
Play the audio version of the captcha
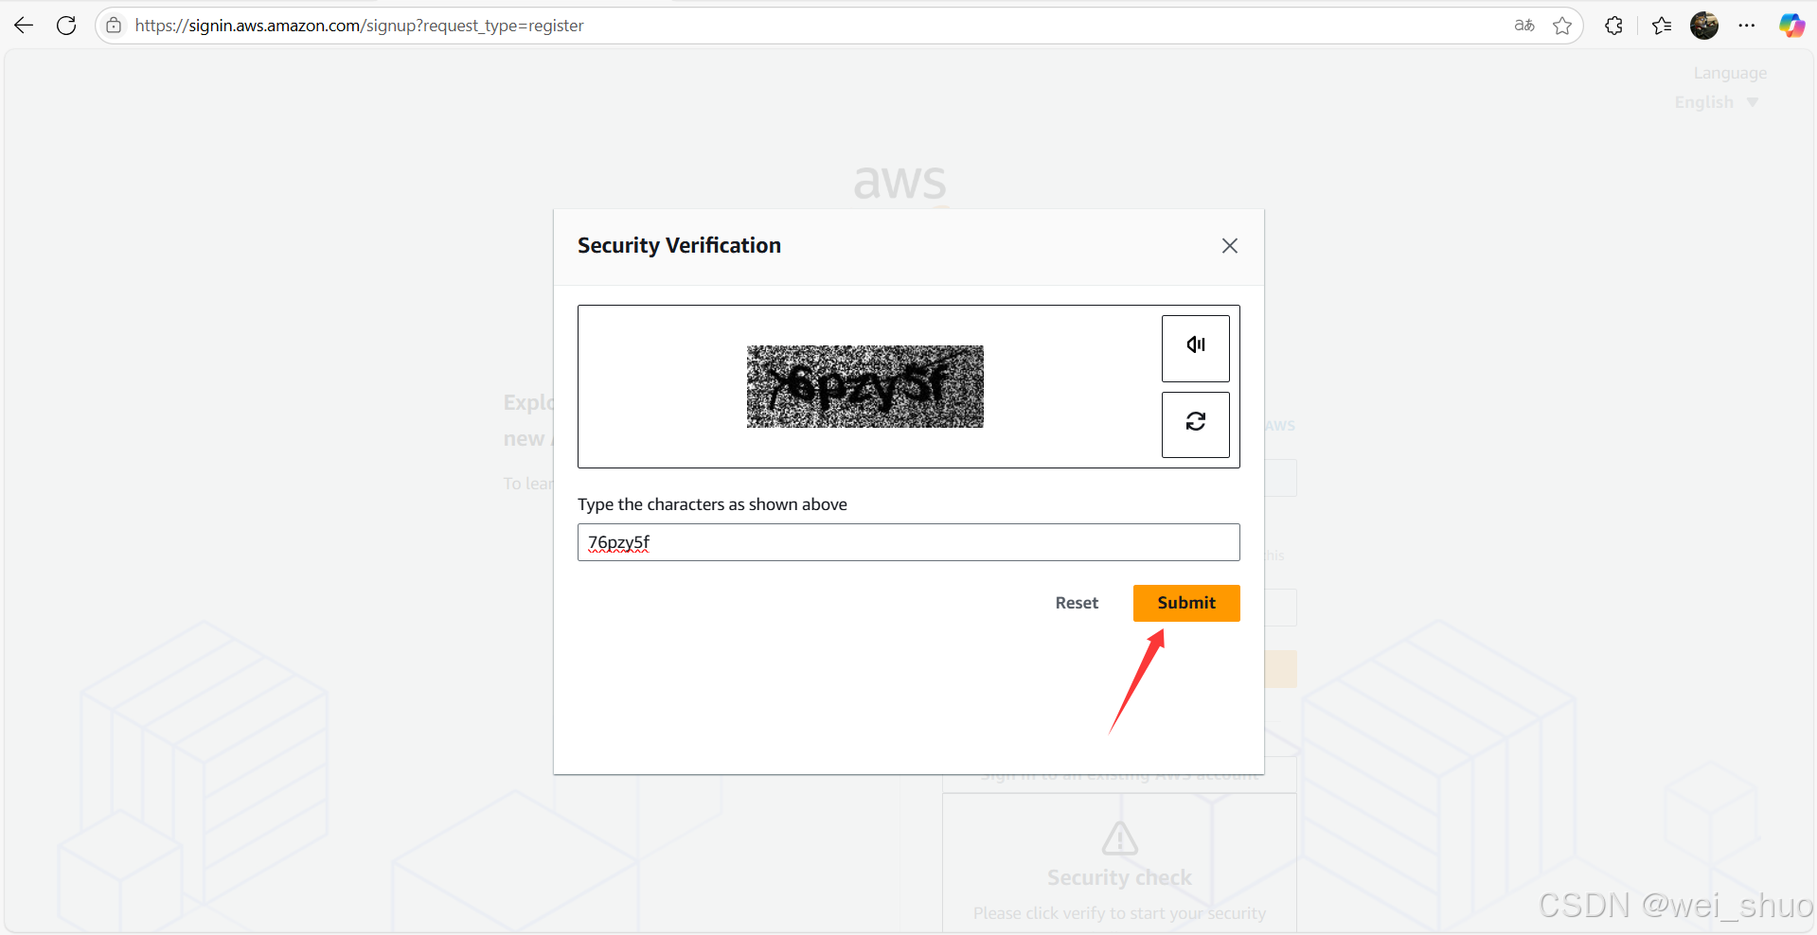pyautogui.click(x=1195, y=347)
